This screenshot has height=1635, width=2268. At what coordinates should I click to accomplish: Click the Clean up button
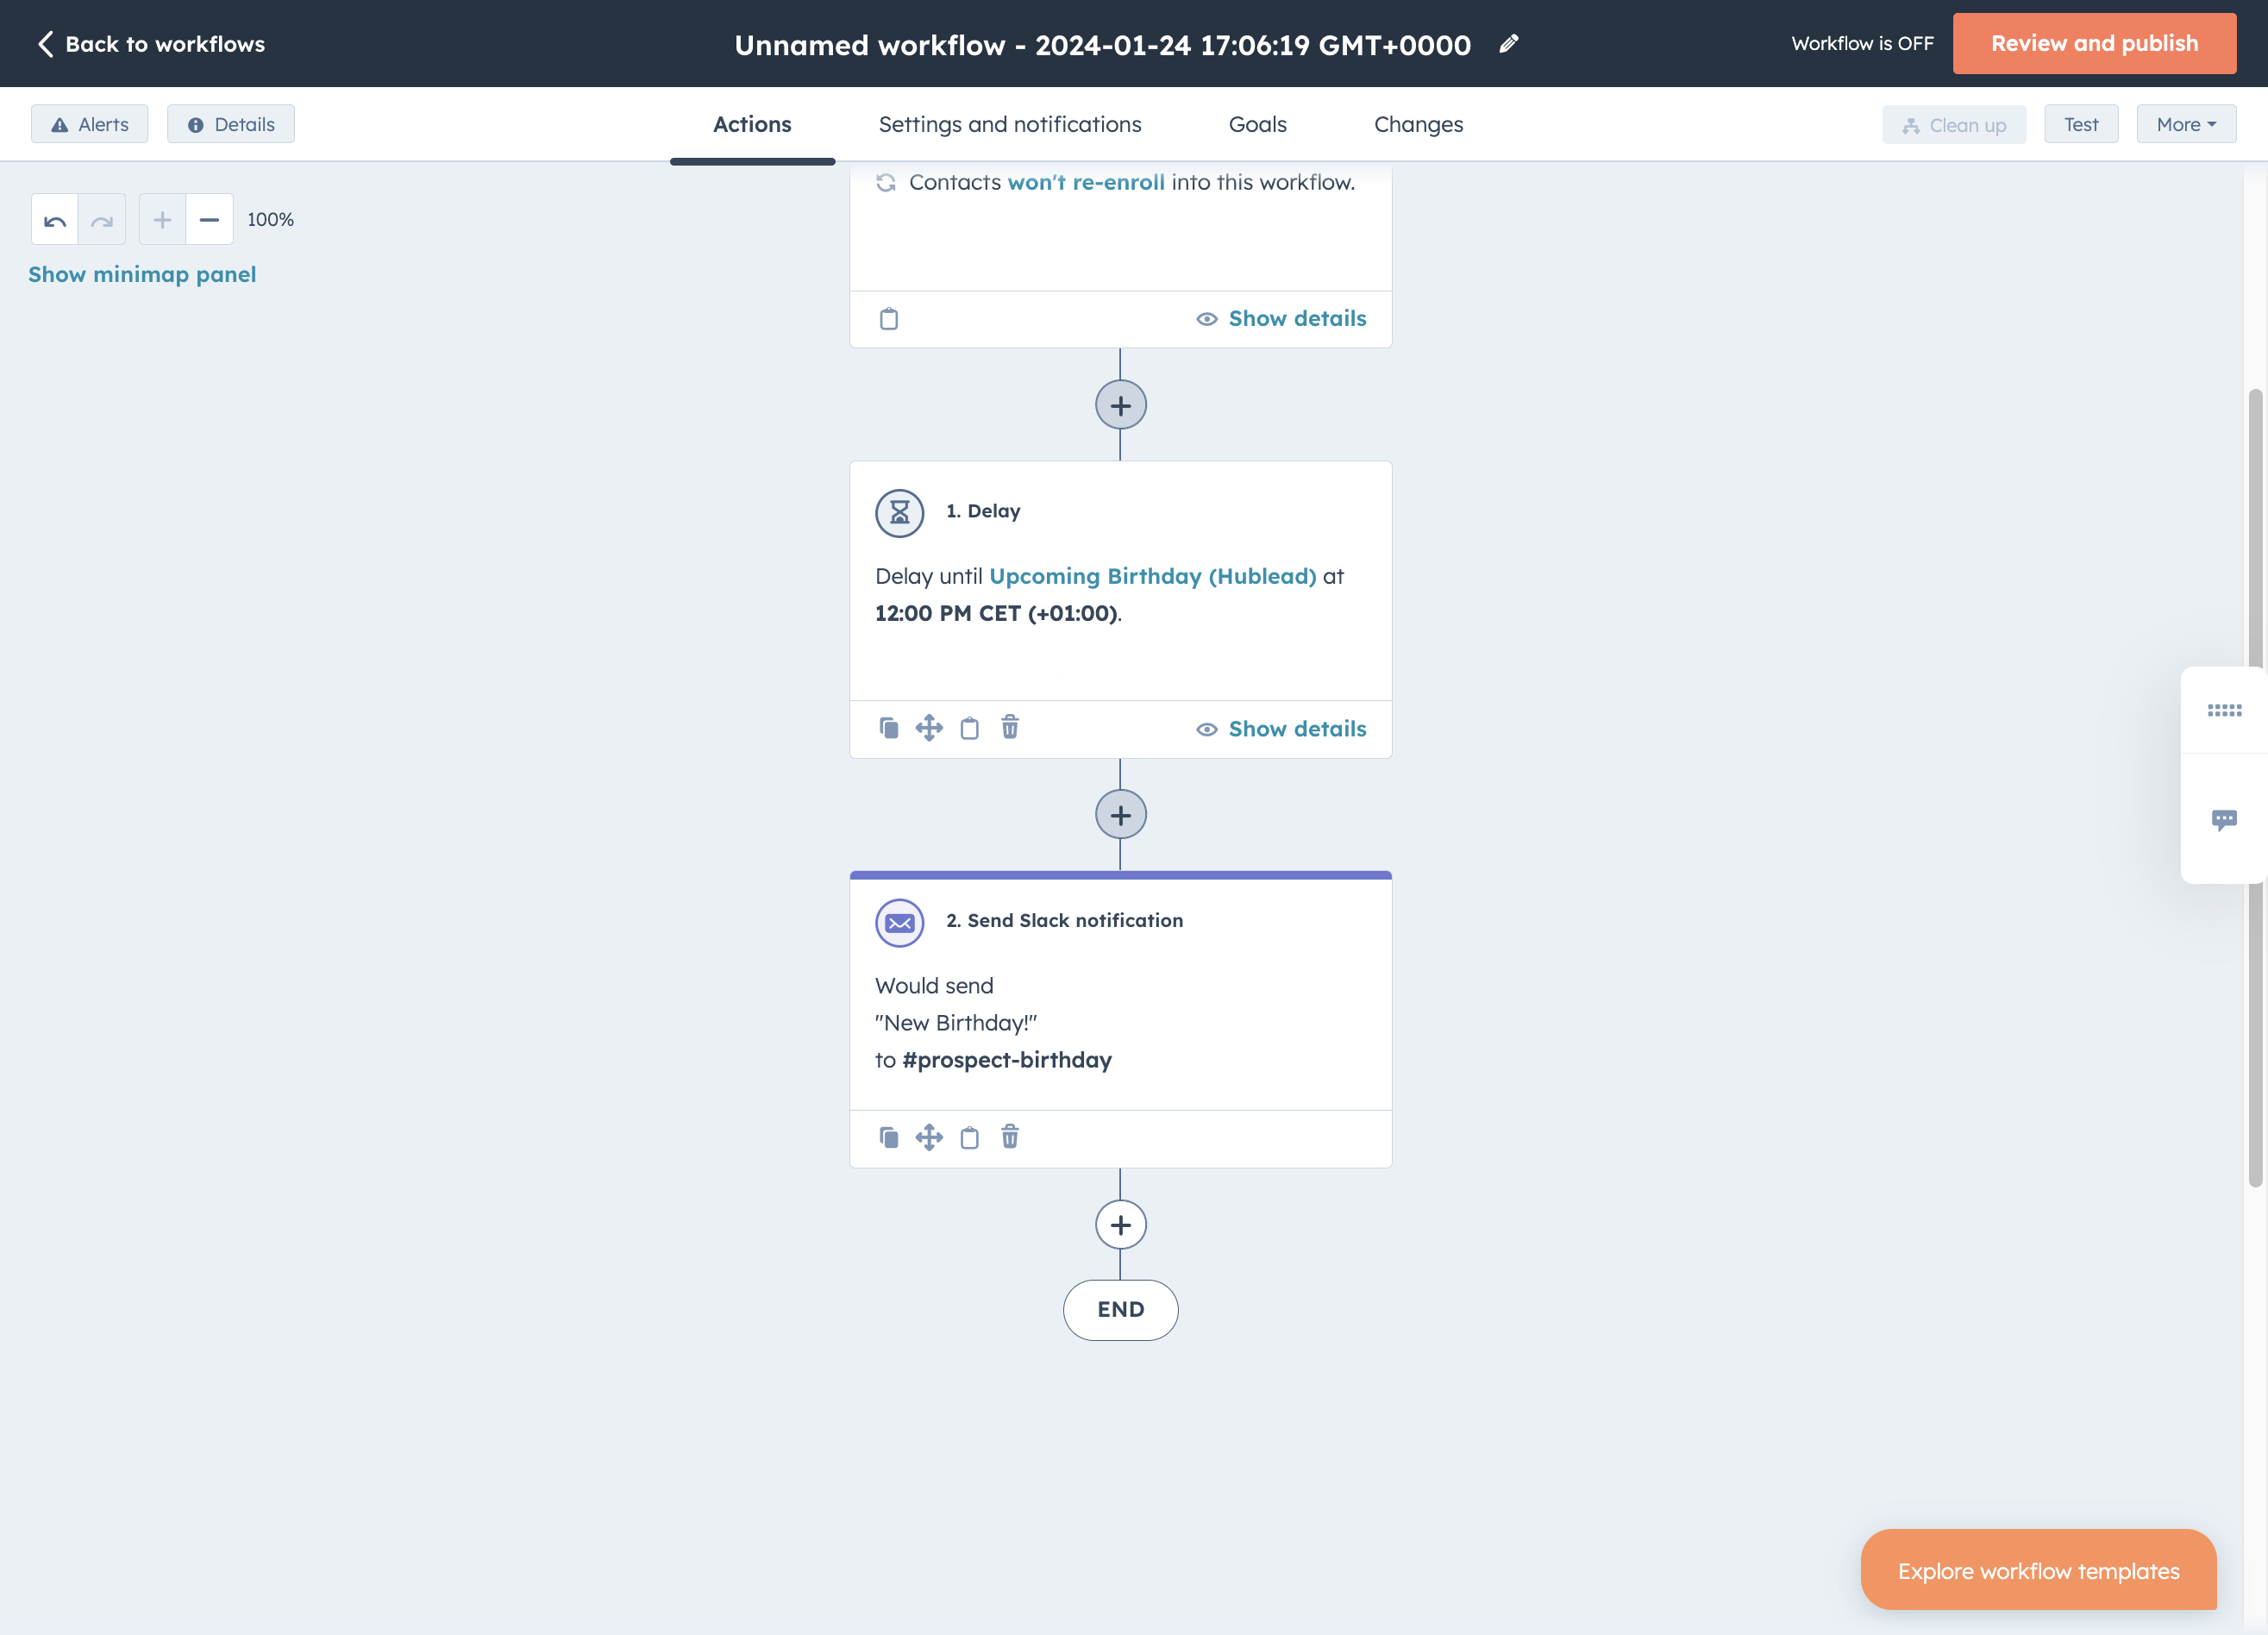pos(1954,125)
